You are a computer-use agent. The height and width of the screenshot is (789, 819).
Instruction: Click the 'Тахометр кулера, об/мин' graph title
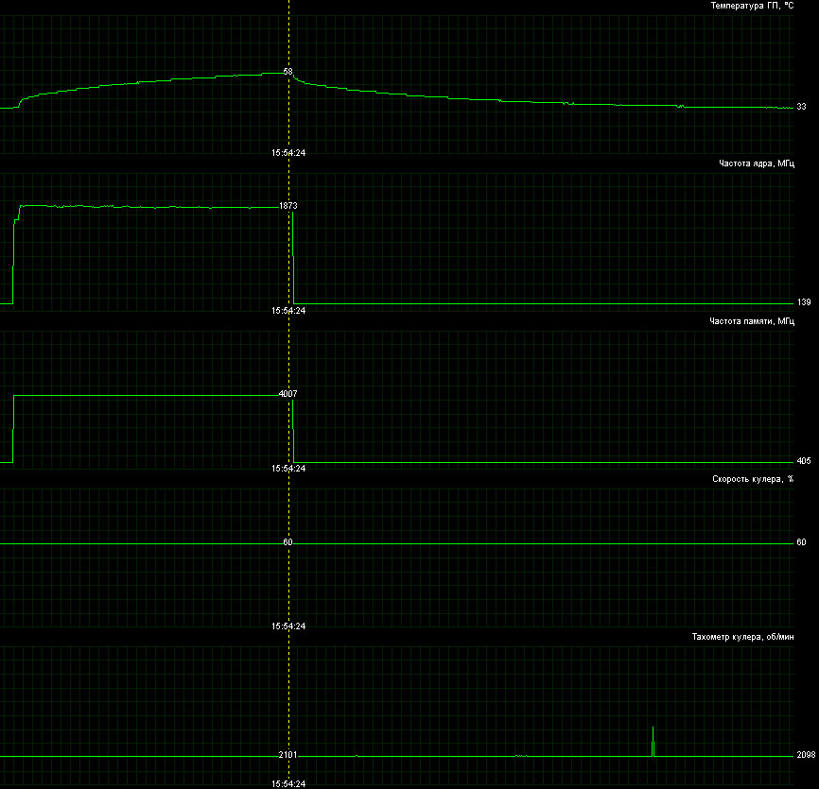click(x=742, y=637)
